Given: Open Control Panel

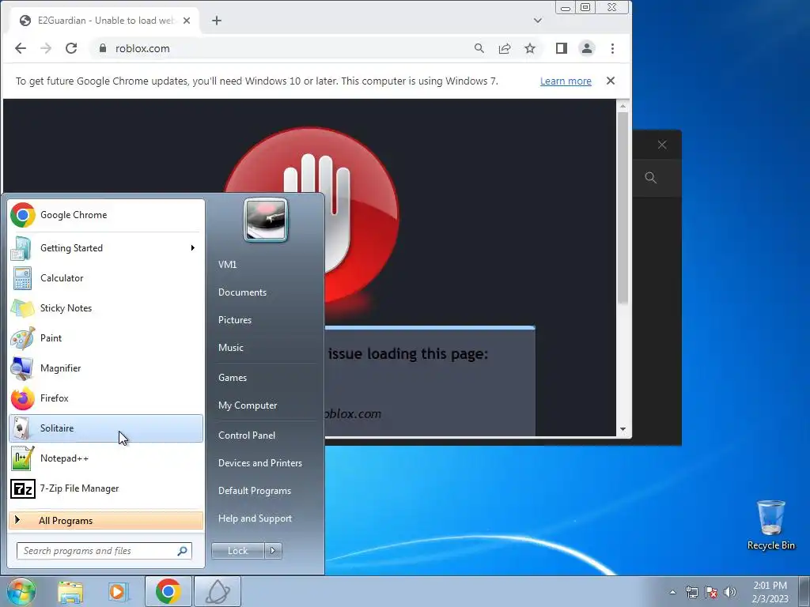Looking at the screenshot, I should tap(247, 435).
